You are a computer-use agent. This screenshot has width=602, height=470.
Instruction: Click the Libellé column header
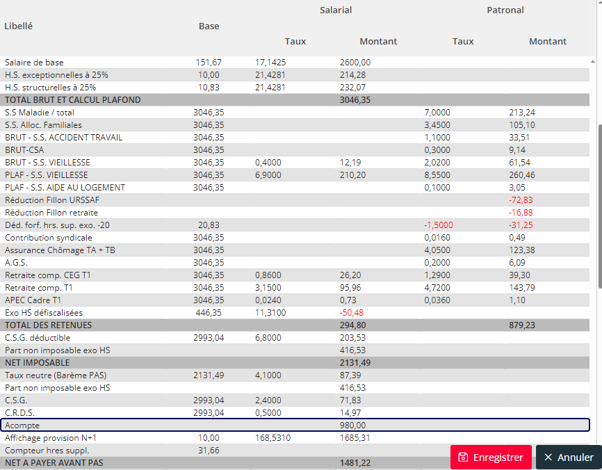pyautogui.click(x=19, y=26)
